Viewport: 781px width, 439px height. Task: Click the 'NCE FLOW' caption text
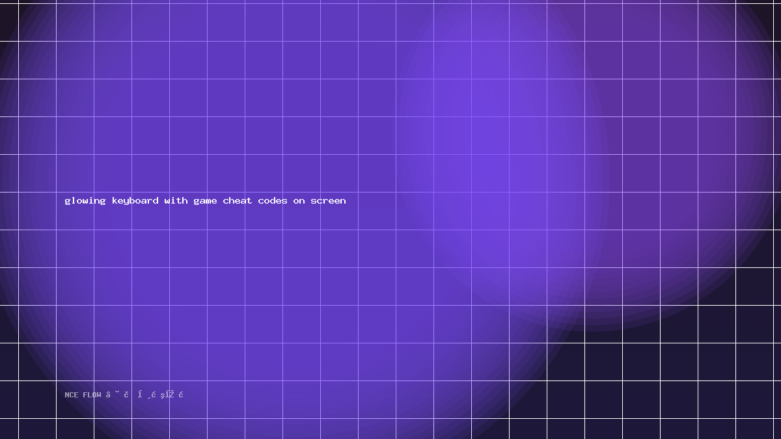click(x=83, y=395)
